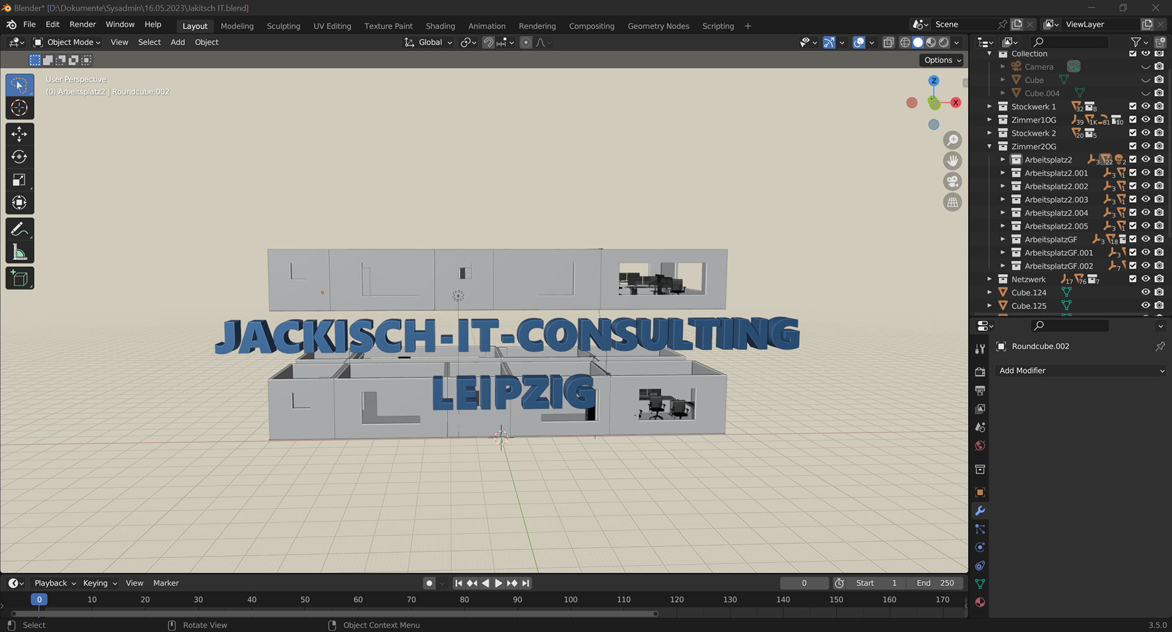Toggle proportional editing
This screenshot has width=1172, height=632.
[526, 42]
